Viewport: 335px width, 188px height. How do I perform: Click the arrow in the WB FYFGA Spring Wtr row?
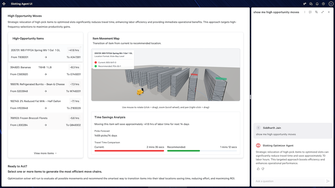(46, 57)
